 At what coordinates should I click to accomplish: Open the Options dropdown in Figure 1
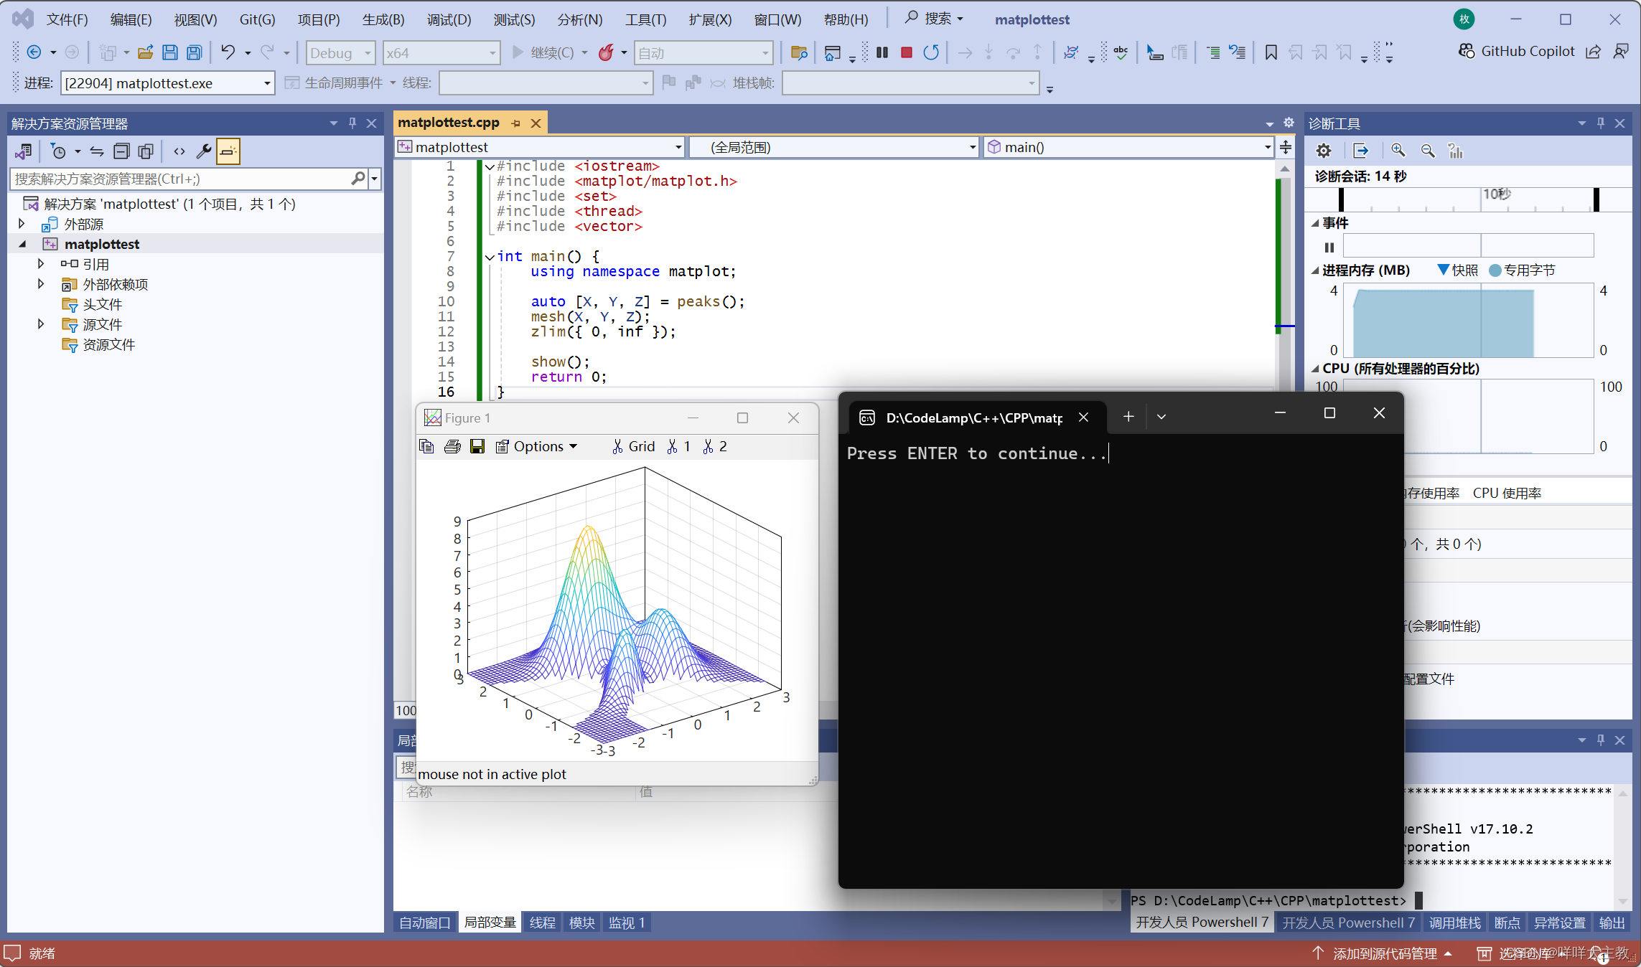click(537, 446)
